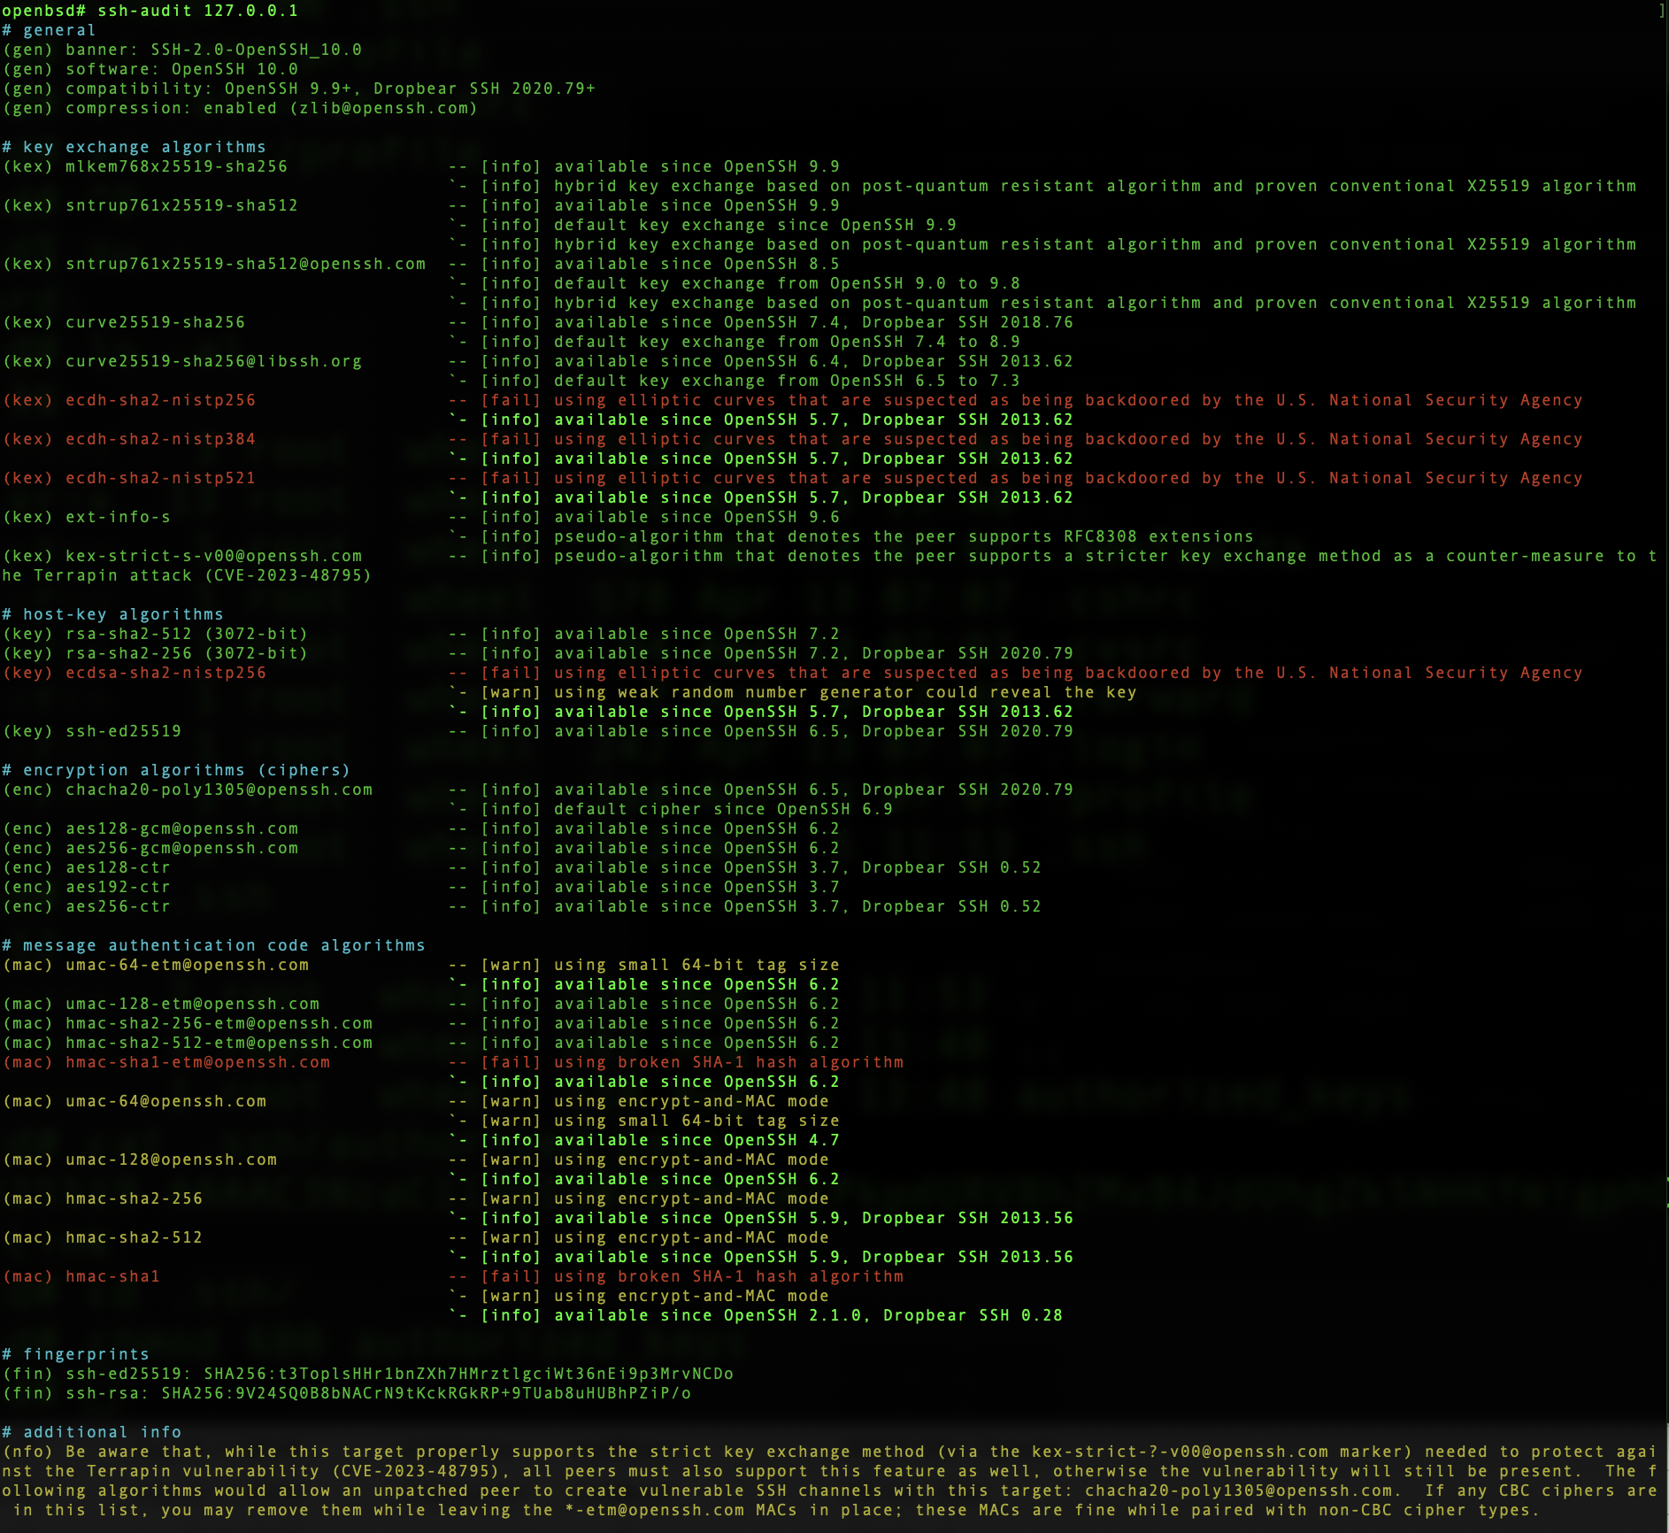The image size is (1669, 1533).
Task: Select the mlkem768x25519-sha256 kex algorithm name
Action: [176, 166]
